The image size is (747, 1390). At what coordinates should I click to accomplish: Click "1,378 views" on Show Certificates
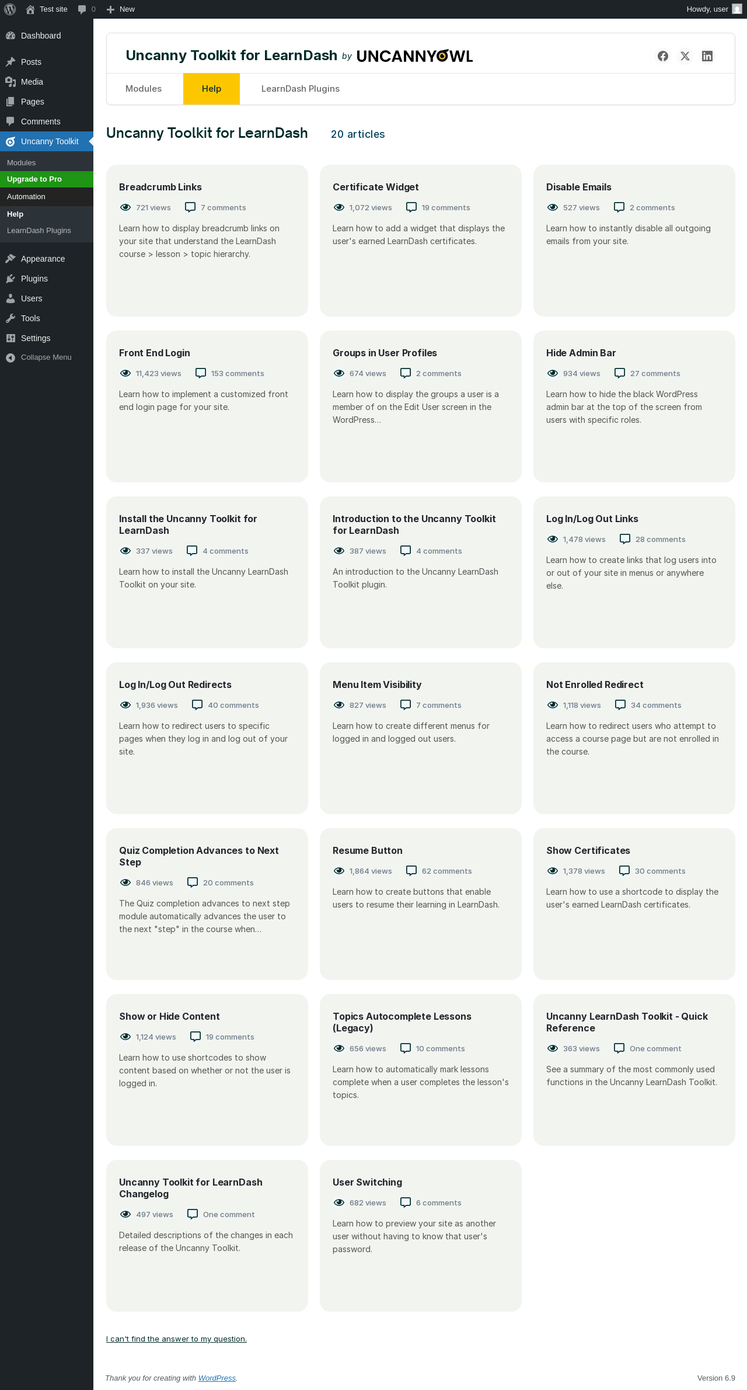(584, 871)
